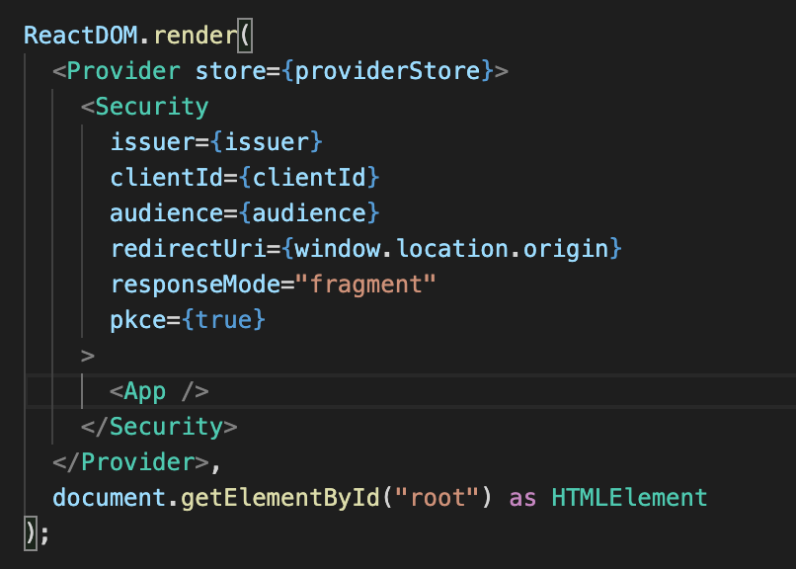Click the ReactDOM identifier
Screen dimensions: 796x569
(81, 36)
